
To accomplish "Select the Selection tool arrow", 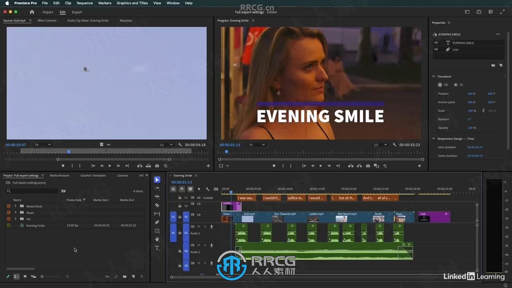I will click(x=157, y=180).
